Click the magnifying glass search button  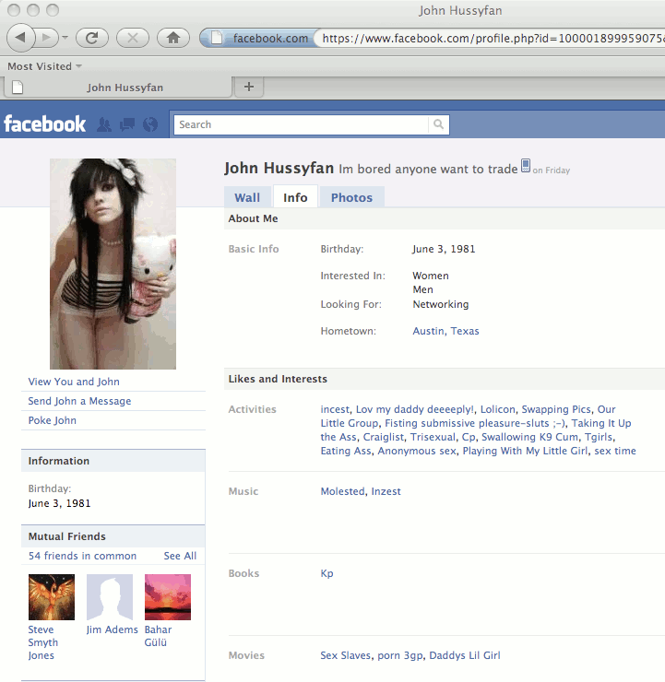click(438, 124)
